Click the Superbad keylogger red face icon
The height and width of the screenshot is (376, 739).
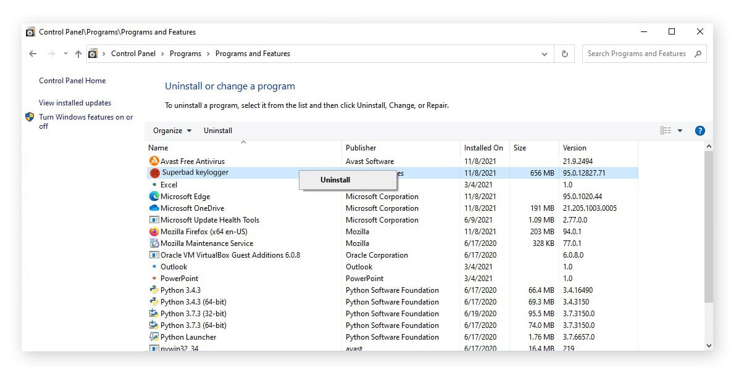154,173
